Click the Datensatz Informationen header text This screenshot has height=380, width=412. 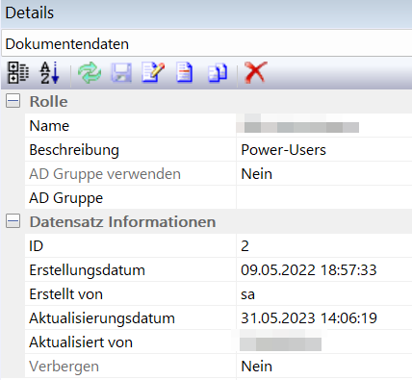click(x=122, y=221)
